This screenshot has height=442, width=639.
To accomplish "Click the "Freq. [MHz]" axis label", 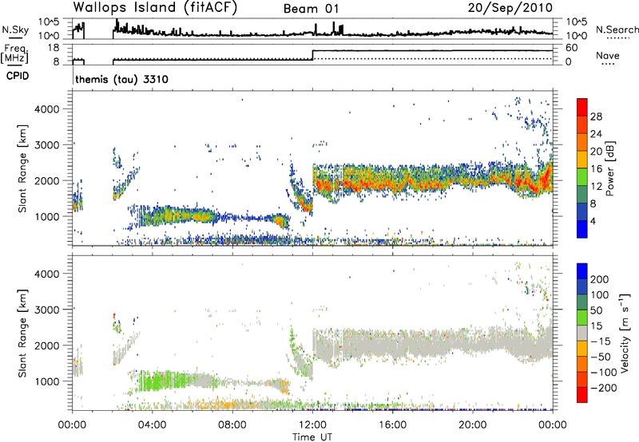I will [x=14, y=53].
